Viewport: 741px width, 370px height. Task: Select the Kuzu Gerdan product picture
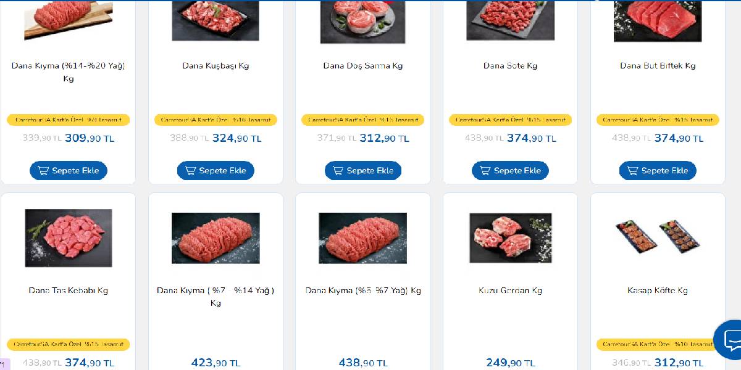[x=510, y=238]
